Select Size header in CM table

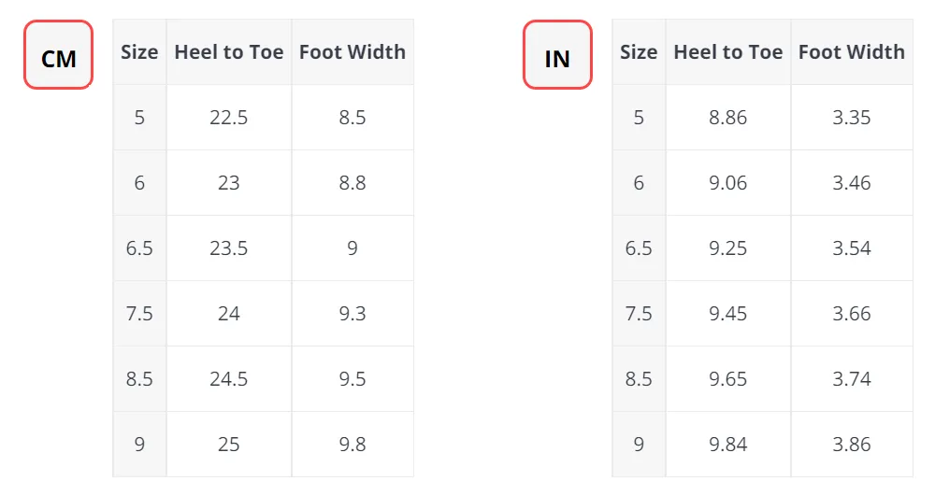pos(139,51)
